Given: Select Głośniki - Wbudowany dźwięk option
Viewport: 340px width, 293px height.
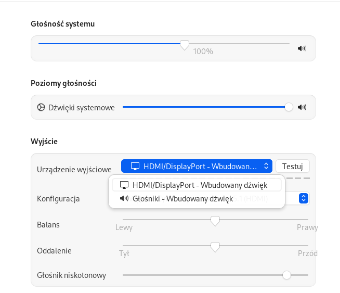Looking at the screenshot, I should [197, 199].
